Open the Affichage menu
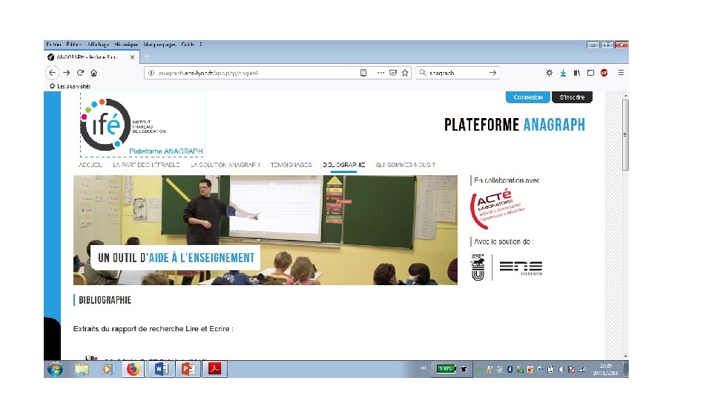 click(x=98, y=45)
